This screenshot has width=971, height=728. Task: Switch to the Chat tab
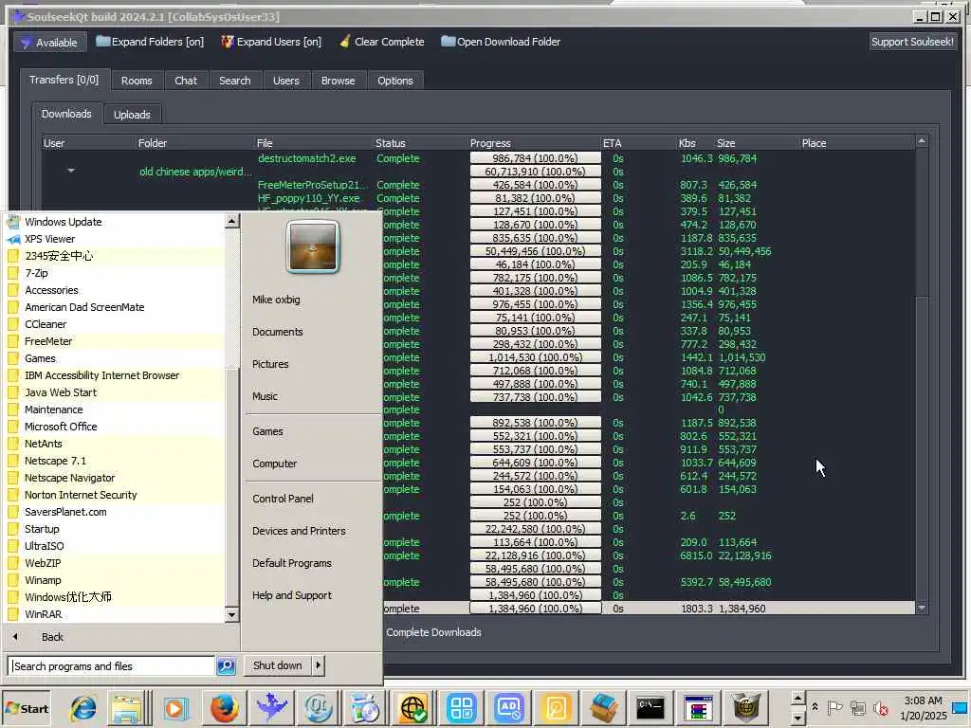pos(186,81)
